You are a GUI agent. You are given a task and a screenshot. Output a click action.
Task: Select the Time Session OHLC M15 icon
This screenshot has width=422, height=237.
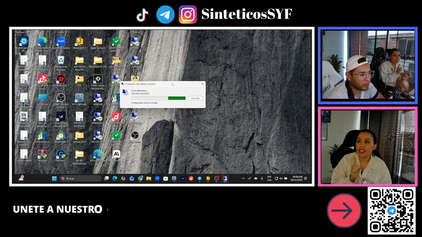click(x=116, y=138)
